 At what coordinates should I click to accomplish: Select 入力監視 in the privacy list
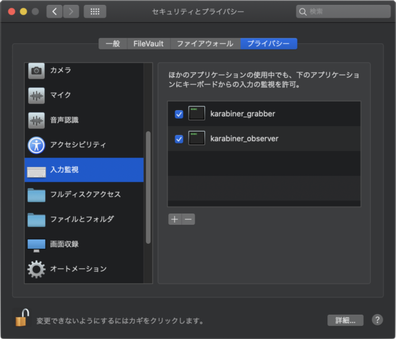(84, 169)
